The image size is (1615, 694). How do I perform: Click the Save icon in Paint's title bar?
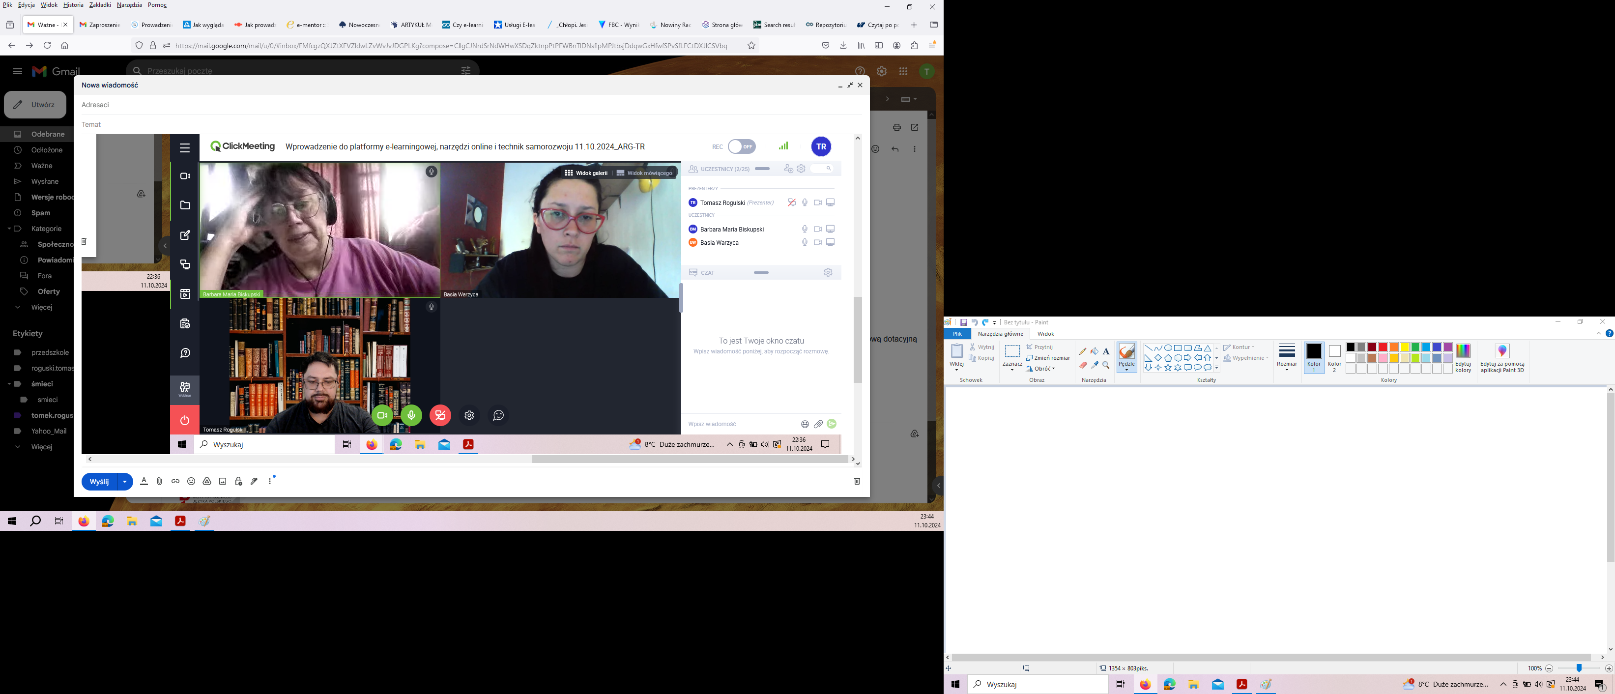coord(964,322)
